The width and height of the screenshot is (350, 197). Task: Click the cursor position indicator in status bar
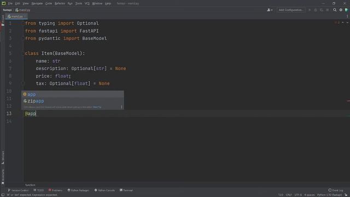coord(281,195)
